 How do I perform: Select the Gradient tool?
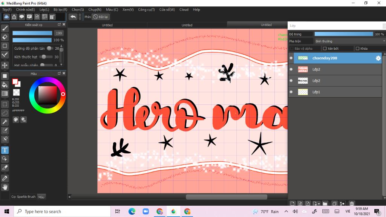click(x=5, y=93)
